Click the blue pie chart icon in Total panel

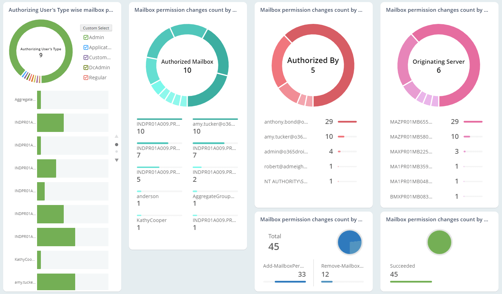click(x=349, y=242)
